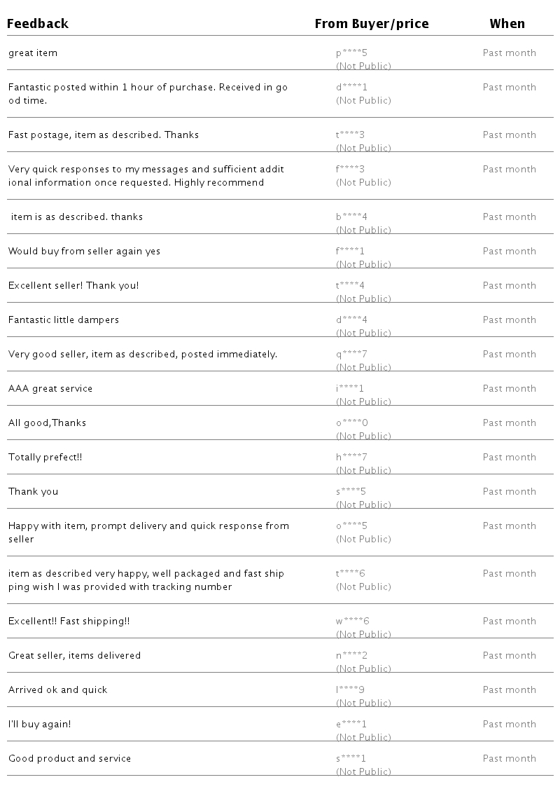Select buyer i****1
Image resolution: width=560 pixels, height=789 pixels.
click(x=350, y=389)
